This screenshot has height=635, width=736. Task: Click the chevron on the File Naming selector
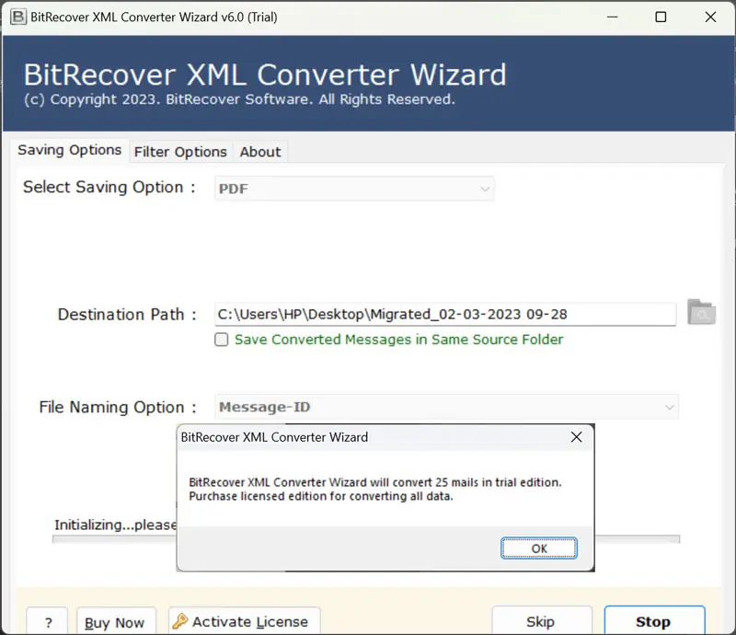pos(669,407)
